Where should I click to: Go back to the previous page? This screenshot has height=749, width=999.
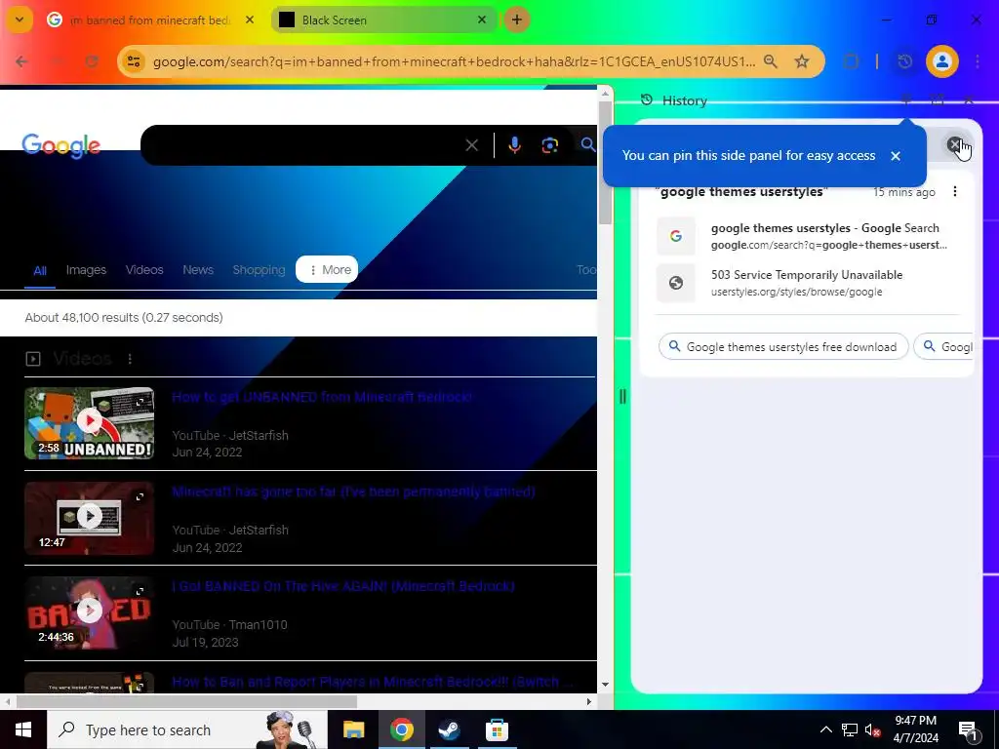tap(21, 61)
